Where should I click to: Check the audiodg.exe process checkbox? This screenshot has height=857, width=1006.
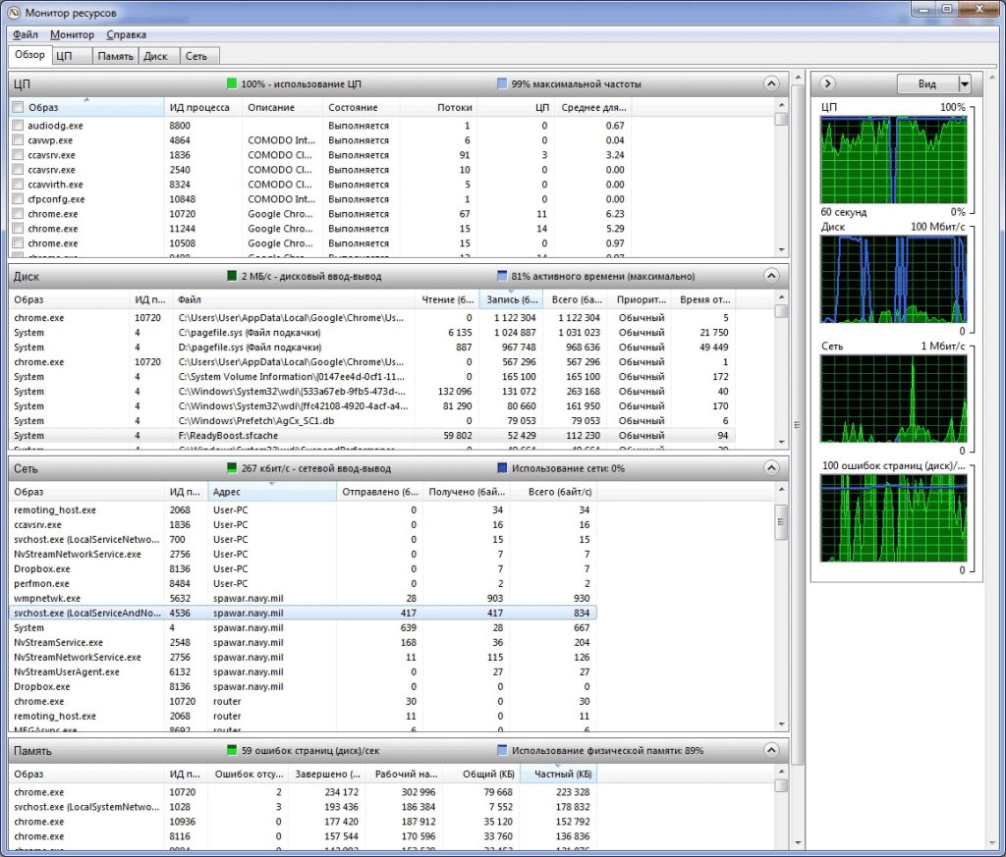tap(18, 126)
